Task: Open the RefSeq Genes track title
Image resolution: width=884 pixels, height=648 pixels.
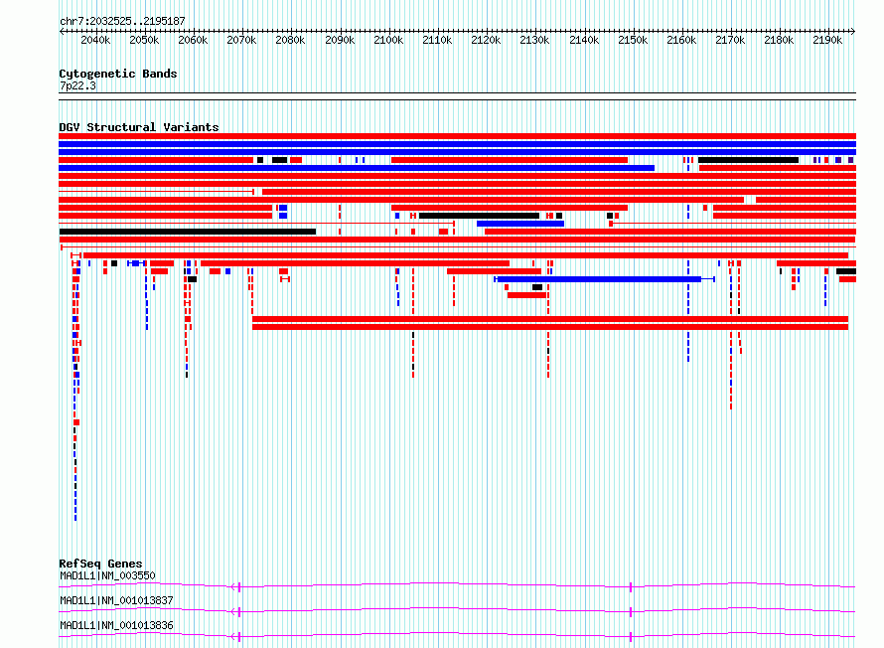Action: 100,564
